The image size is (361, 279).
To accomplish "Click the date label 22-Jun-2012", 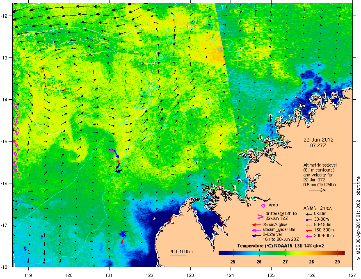I will click(318, 140).
